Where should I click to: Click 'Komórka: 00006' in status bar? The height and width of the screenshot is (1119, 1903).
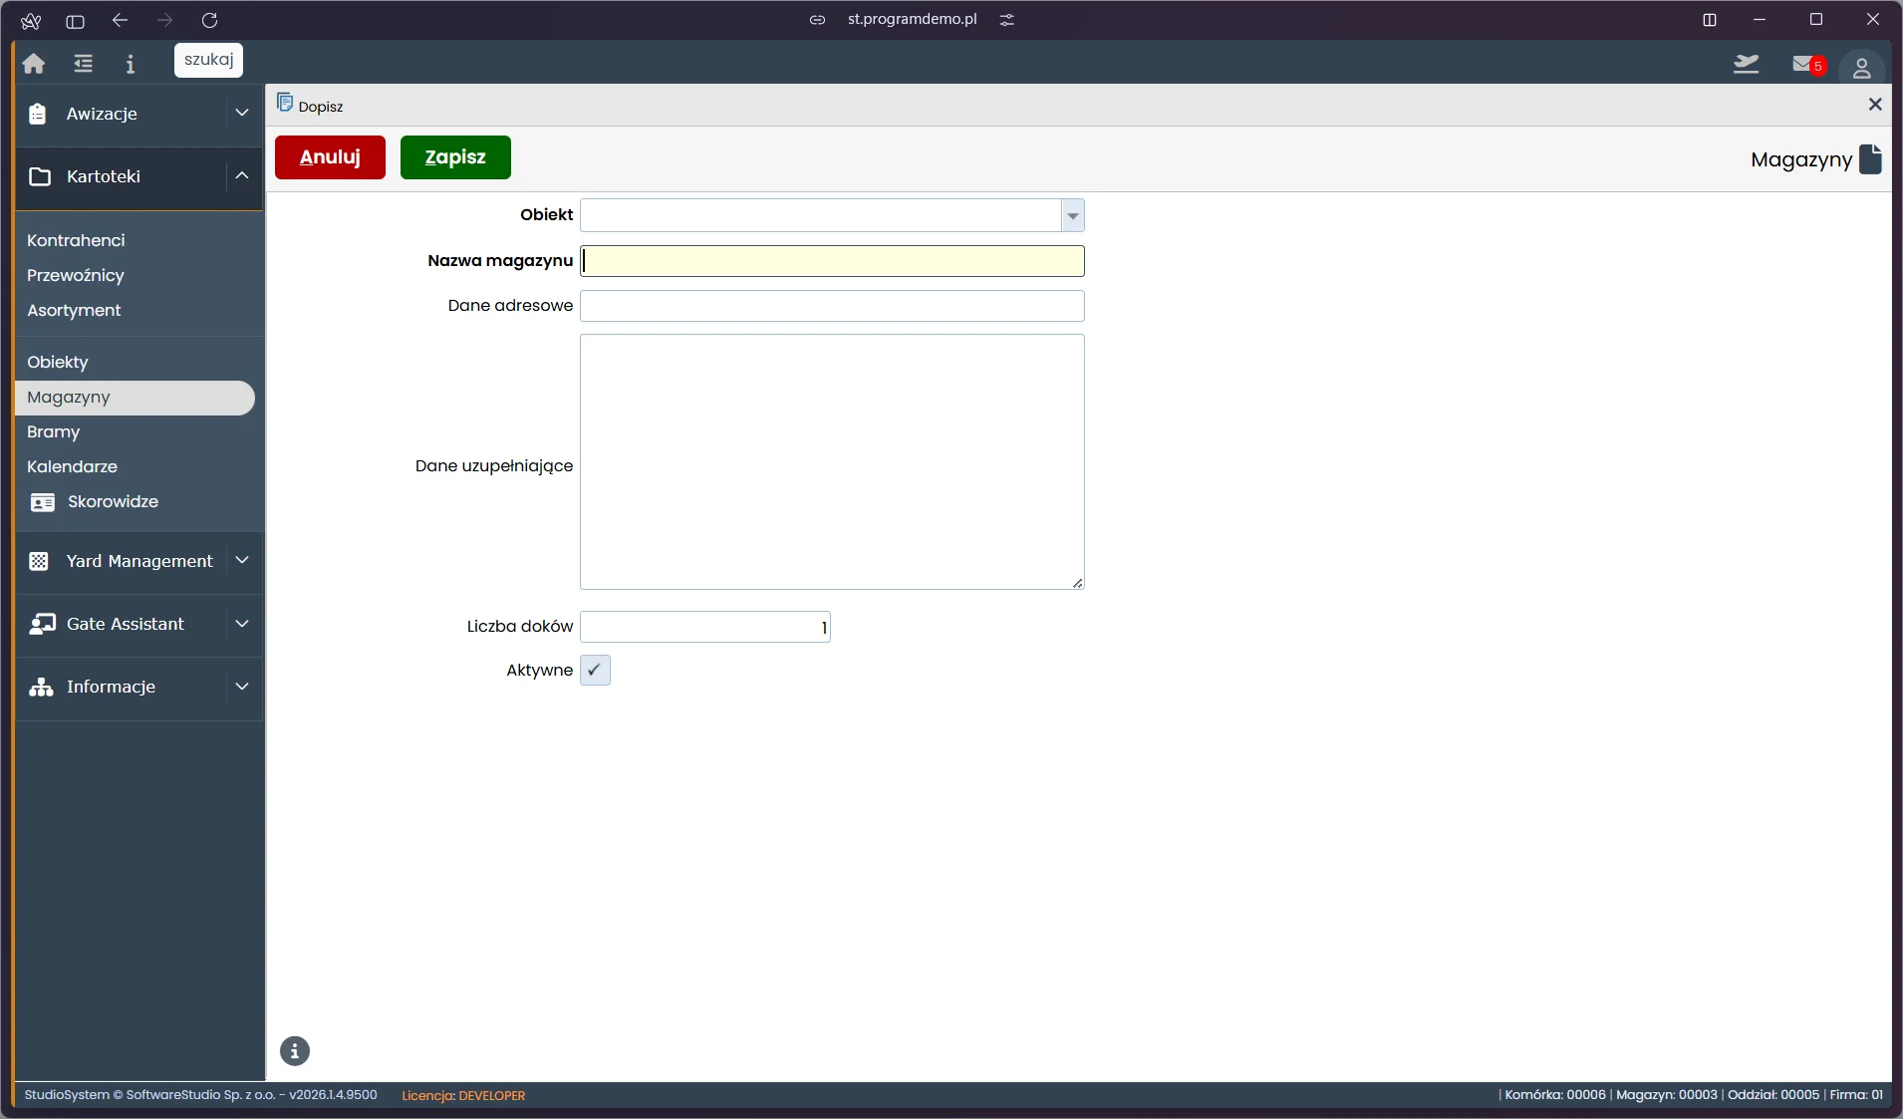click(x=1555, y=1094)
